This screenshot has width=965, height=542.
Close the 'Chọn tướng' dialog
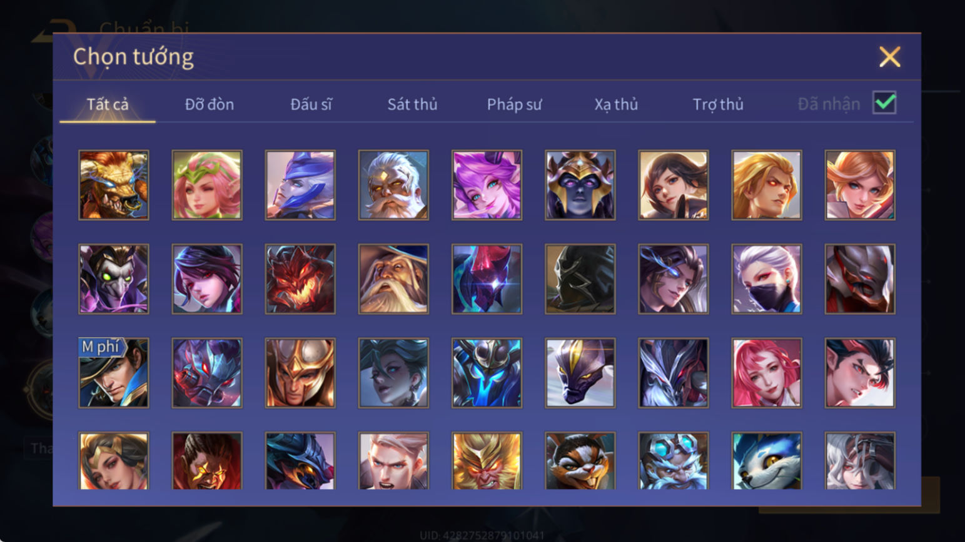tap(889, 57)
